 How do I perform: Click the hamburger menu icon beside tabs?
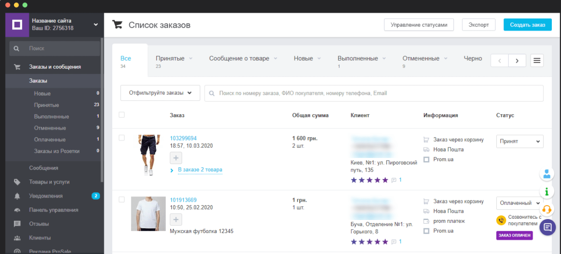click(x=537, y=61)
